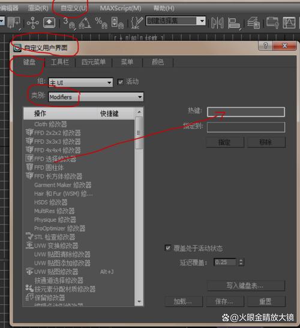This screenshot has height=328, width=300.
Task: Select the 按元素分配材质修改器 row
Action: click(79, 289)
